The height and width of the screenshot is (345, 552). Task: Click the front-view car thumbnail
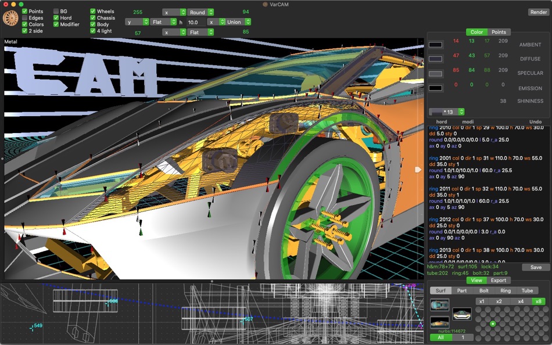click(x=461, y=314)
